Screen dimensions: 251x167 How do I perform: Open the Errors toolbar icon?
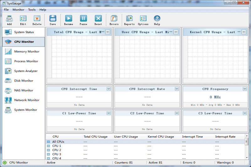tap(114, 20)
